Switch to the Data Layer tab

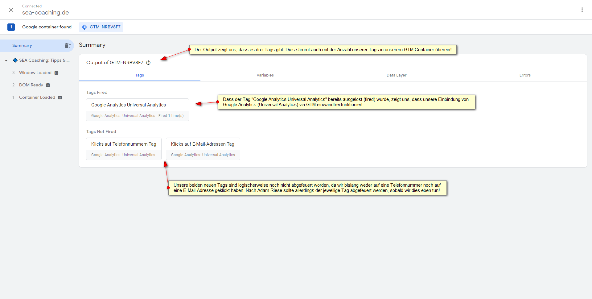point(397,75)
